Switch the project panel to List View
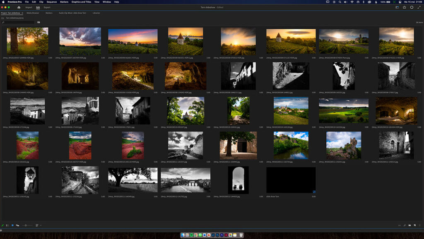 click(7, 225)
